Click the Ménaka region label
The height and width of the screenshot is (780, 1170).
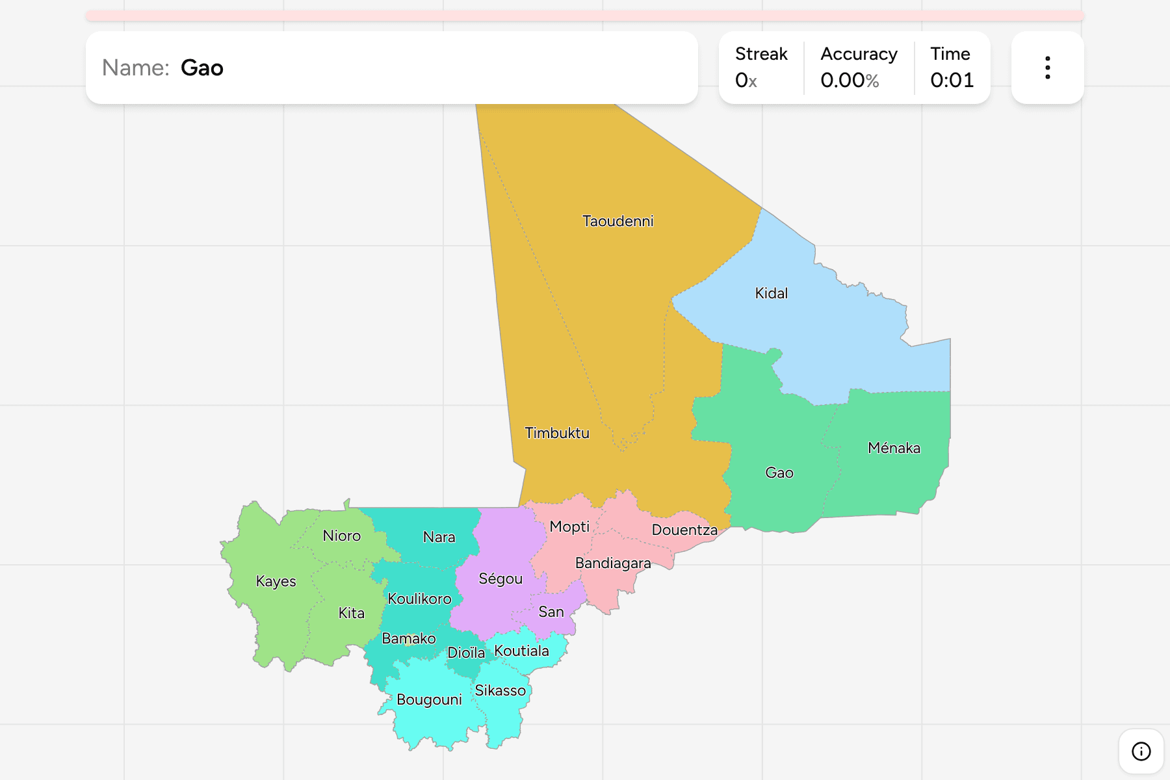[x=894, y=448]
